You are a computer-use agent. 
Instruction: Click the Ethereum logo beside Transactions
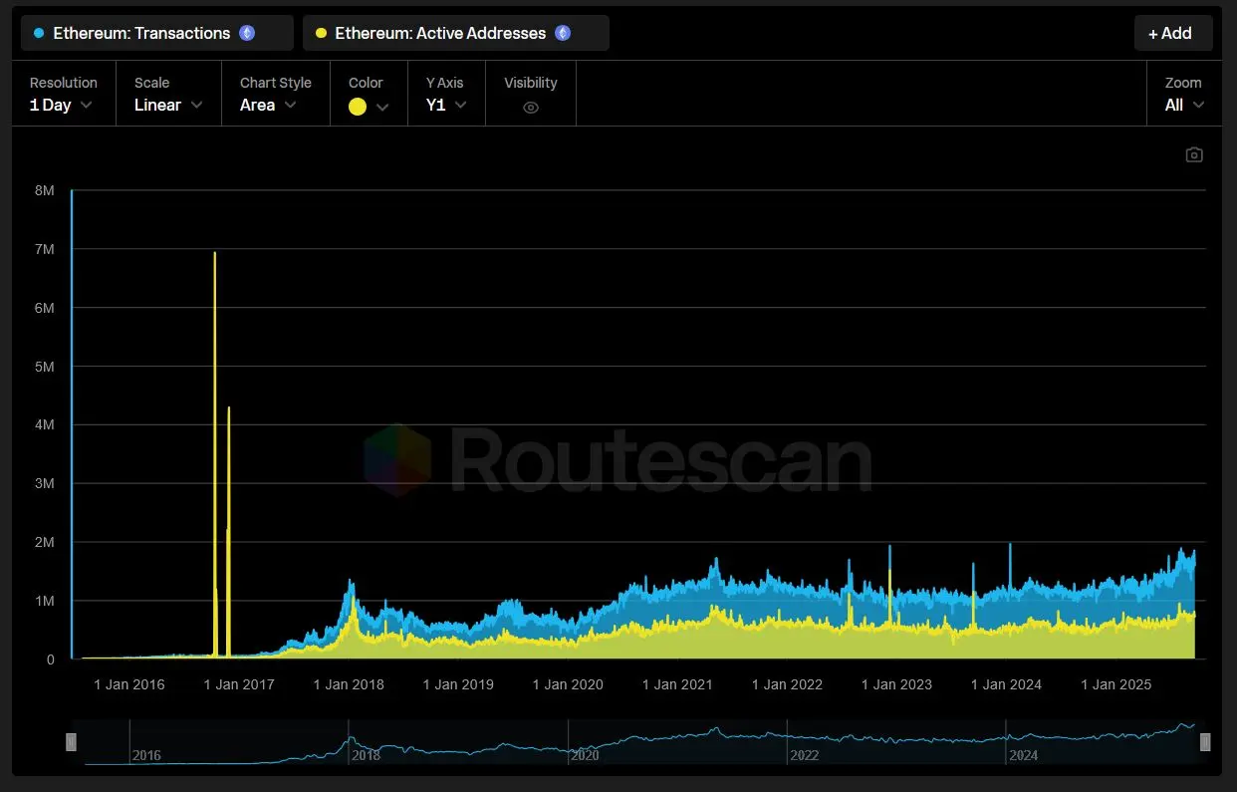pyautogui.click(x=247, y=33)
